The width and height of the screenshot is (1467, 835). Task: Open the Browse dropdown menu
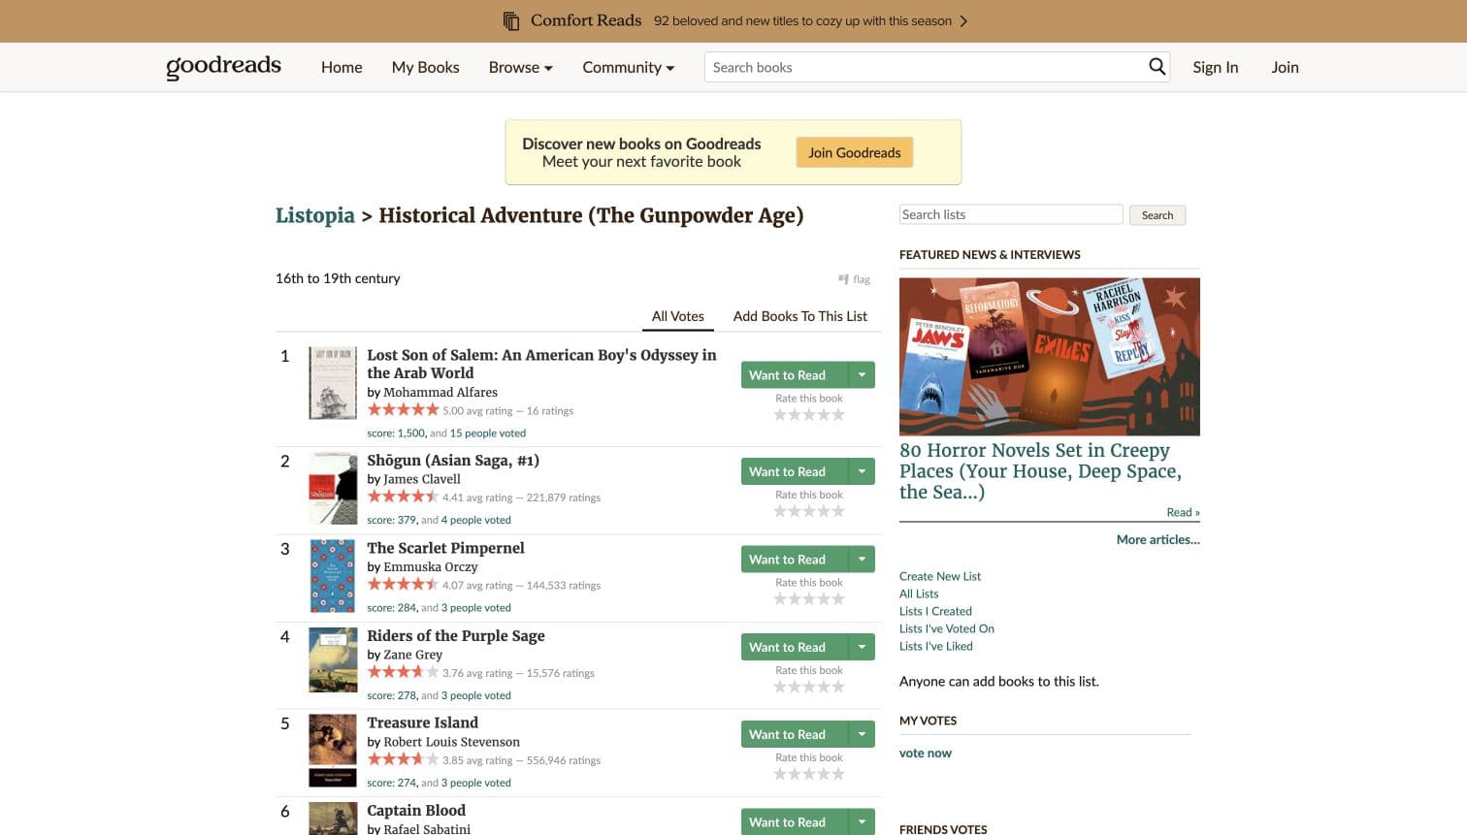point(520,67)
